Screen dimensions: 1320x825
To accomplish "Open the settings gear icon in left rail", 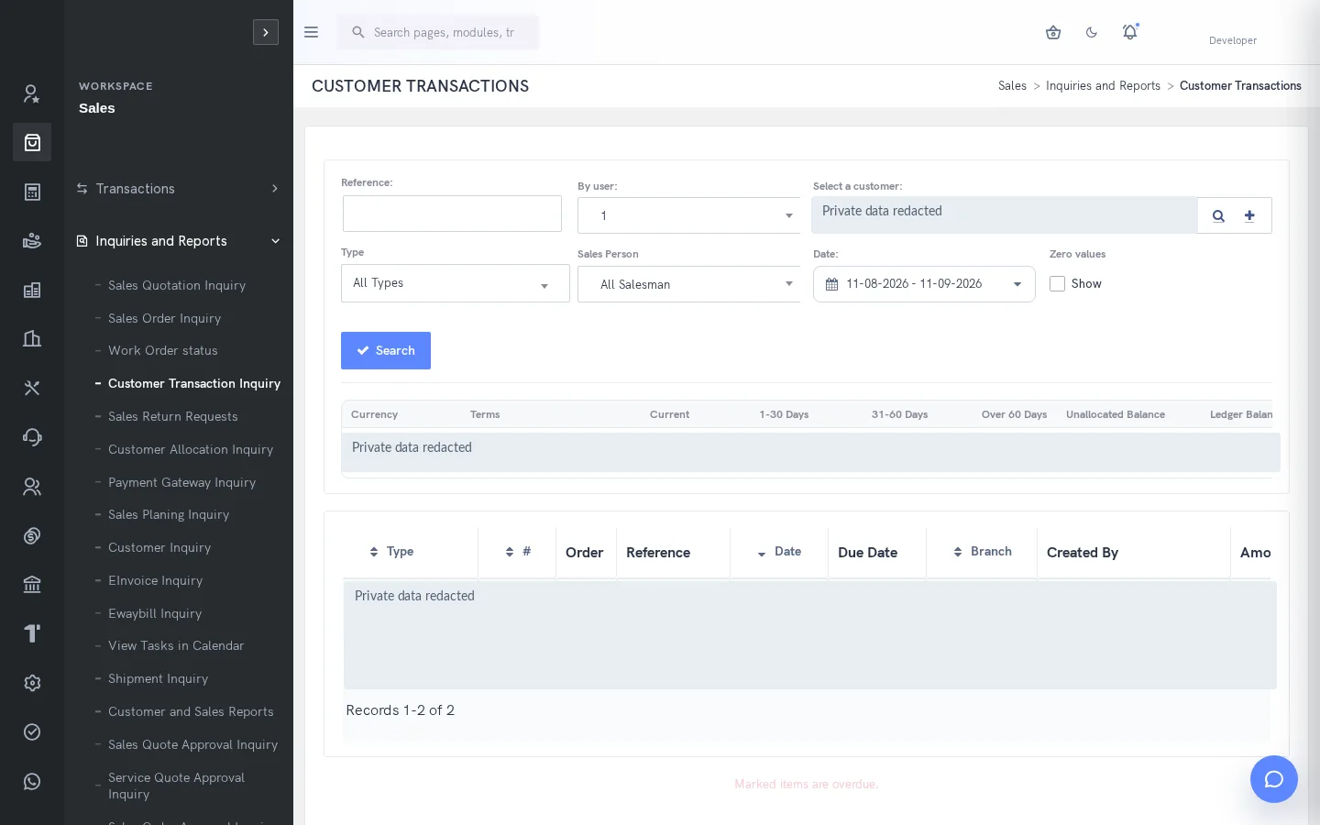I will (32, 683).
